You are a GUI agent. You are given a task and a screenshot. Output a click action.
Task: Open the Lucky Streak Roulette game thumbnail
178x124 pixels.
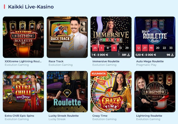point(67,92)
